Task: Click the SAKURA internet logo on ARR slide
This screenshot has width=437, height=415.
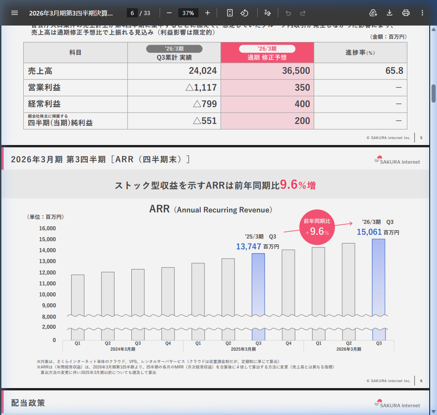Action: 397,160
